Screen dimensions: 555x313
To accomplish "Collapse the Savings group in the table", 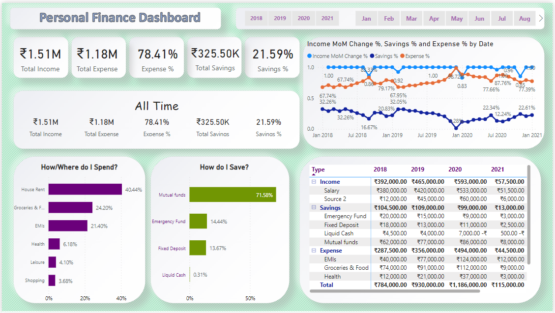I will click(313, 207).
